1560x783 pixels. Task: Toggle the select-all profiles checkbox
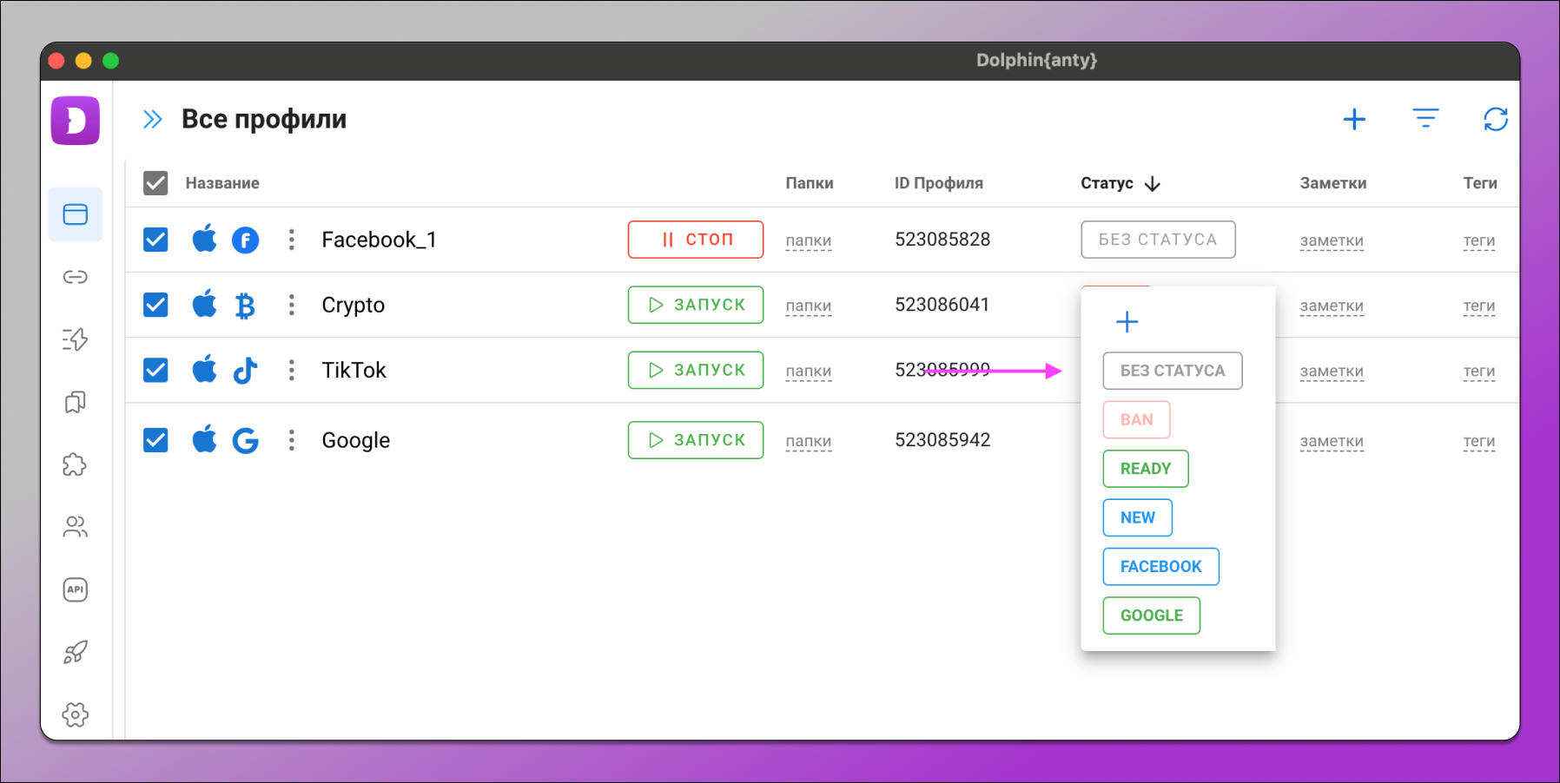[155, 183]
